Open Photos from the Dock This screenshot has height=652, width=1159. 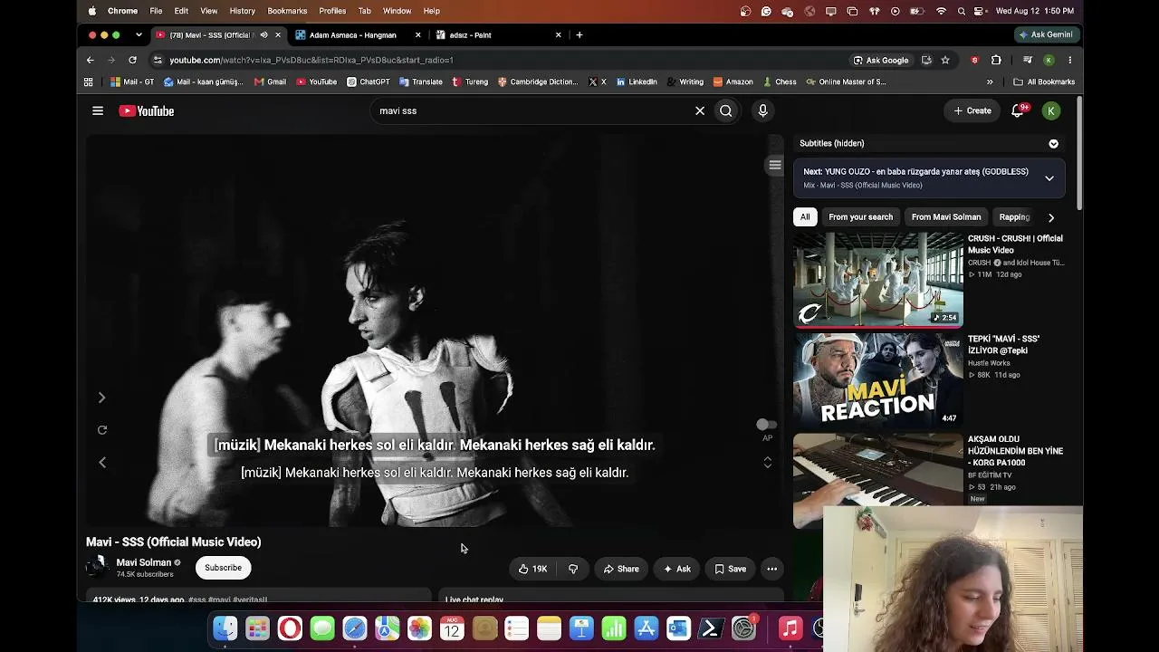(x=419, y=628)
